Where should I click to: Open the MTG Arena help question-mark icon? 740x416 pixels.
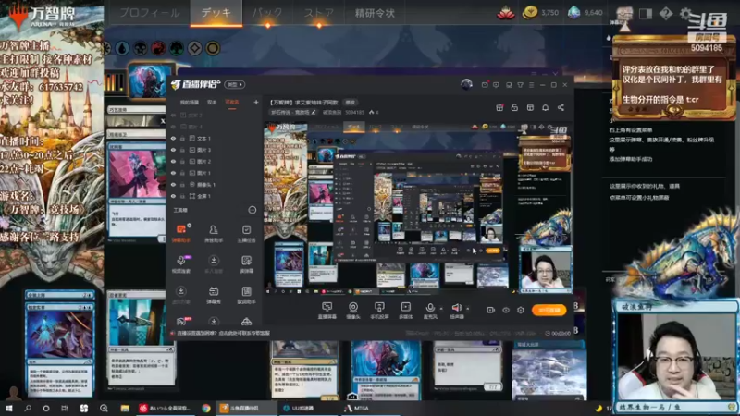[666, 14]
